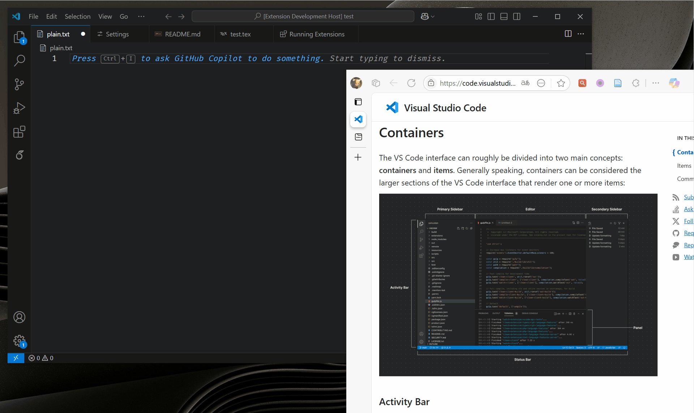Open the Extensions view
694x413 pixels.
(20, 132)
